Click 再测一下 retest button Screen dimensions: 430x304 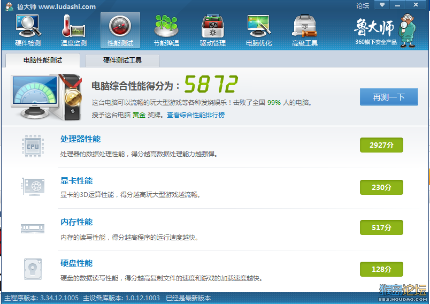pyautogui.click(x=389, y=96)
